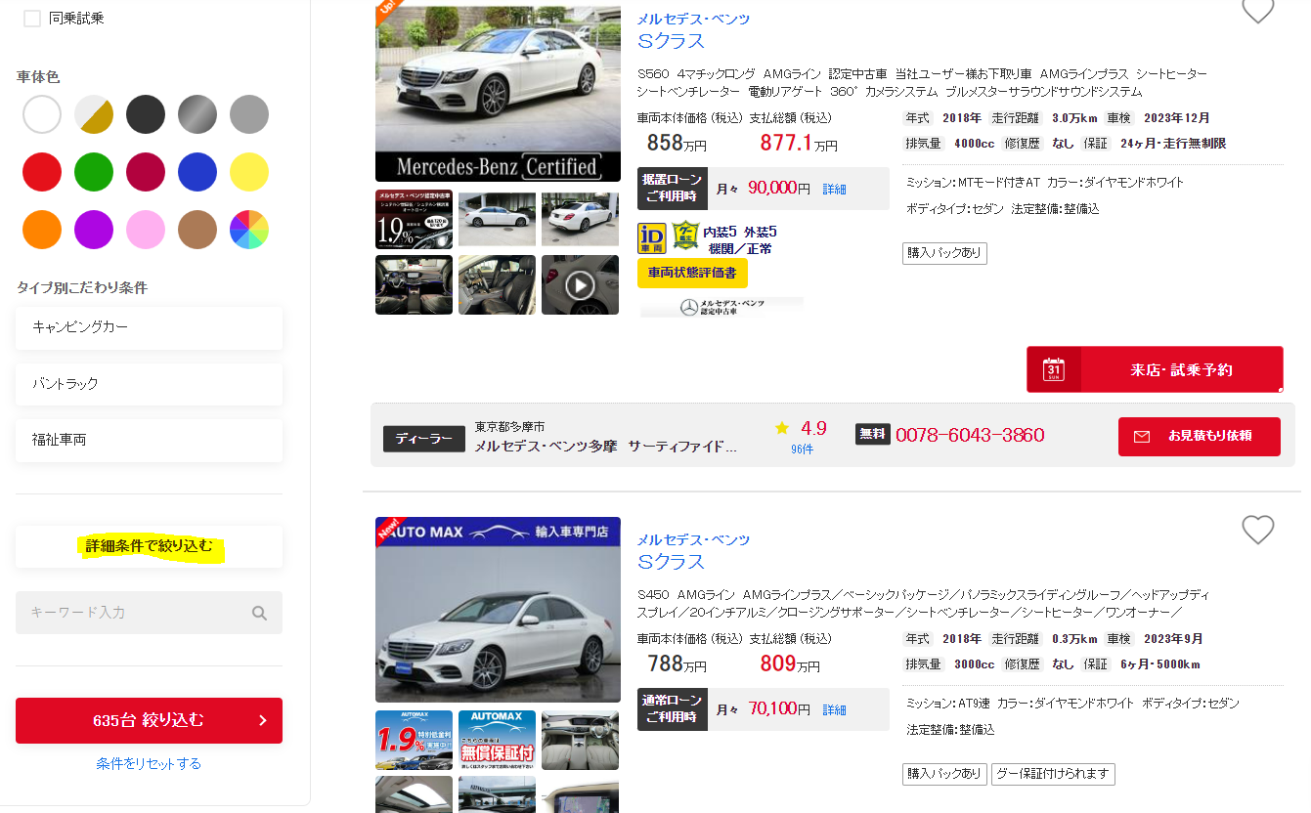The height and width of the screenshot is (813, 1311).
Task: Click 条件をリセットする link
Action: pos(149,763)
